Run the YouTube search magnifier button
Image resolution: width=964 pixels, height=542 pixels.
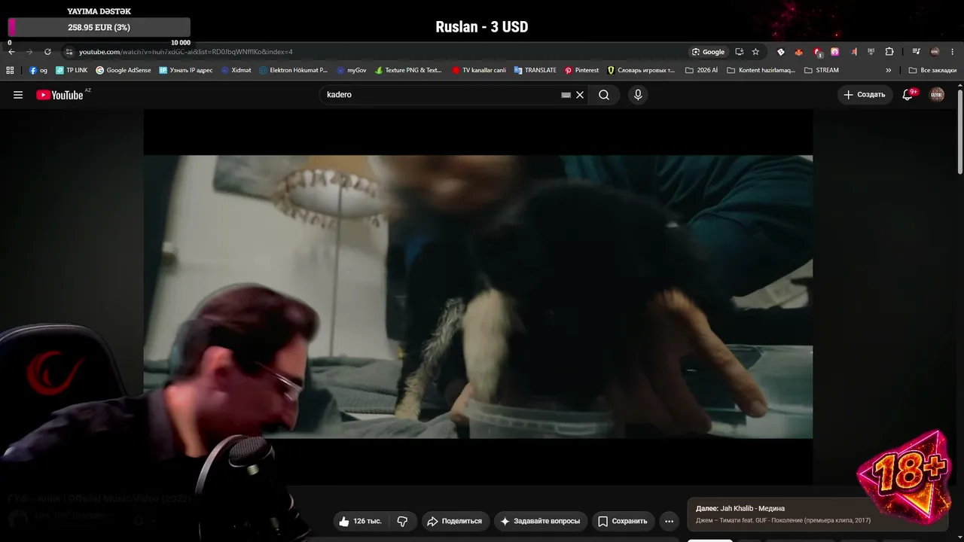604,95
